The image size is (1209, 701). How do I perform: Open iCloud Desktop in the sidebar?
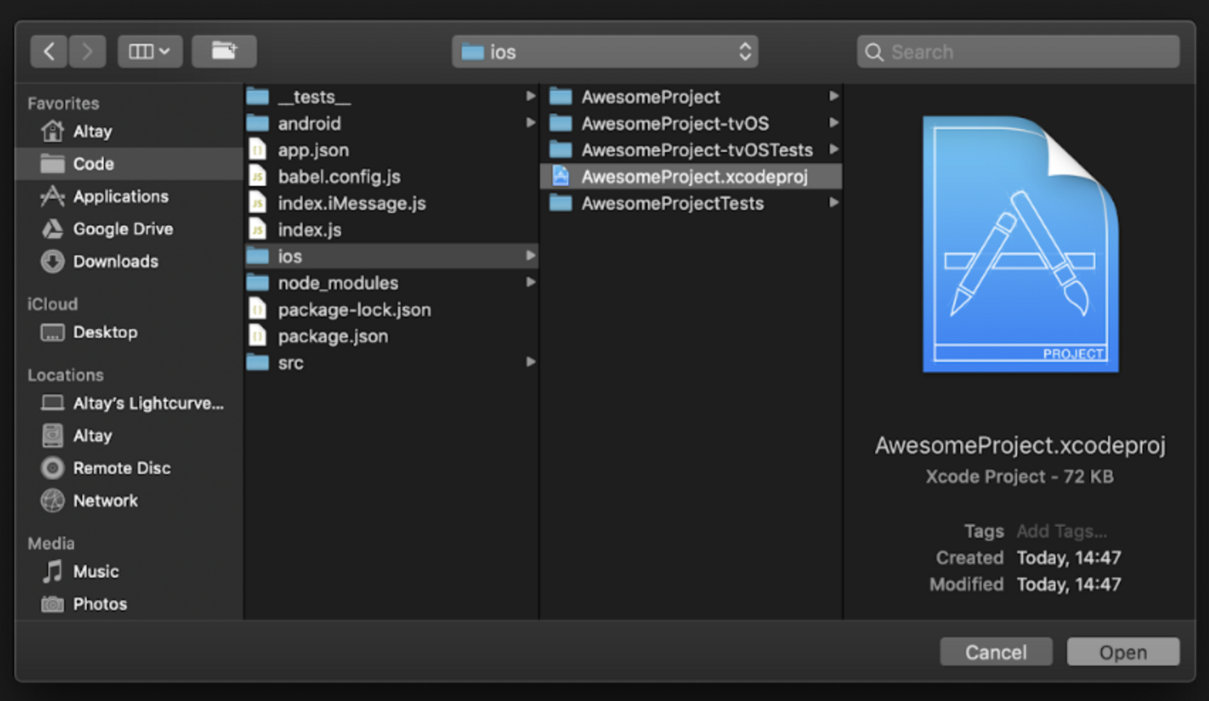click(x=128, y=332)
